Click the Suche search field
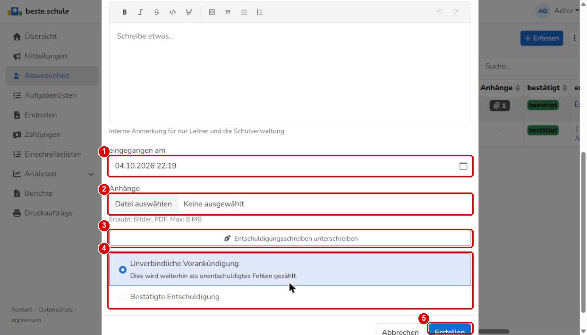 tap(529, 66)
